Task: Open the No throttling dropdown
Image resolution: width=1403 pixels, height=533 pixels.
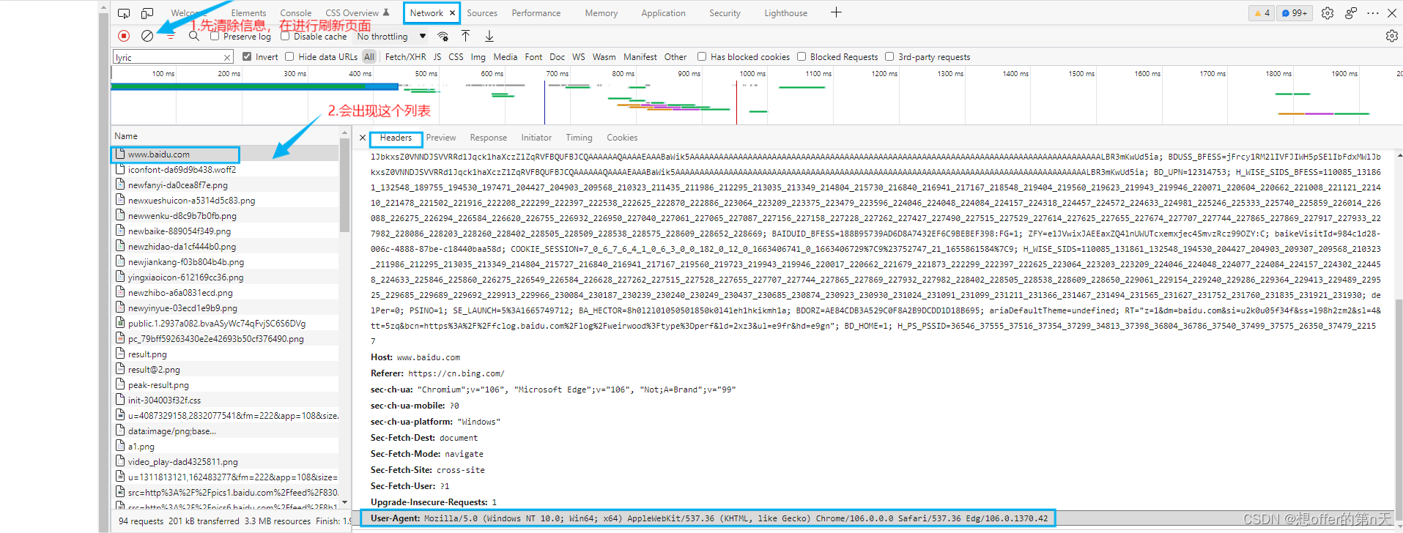Action: [391, 36]
